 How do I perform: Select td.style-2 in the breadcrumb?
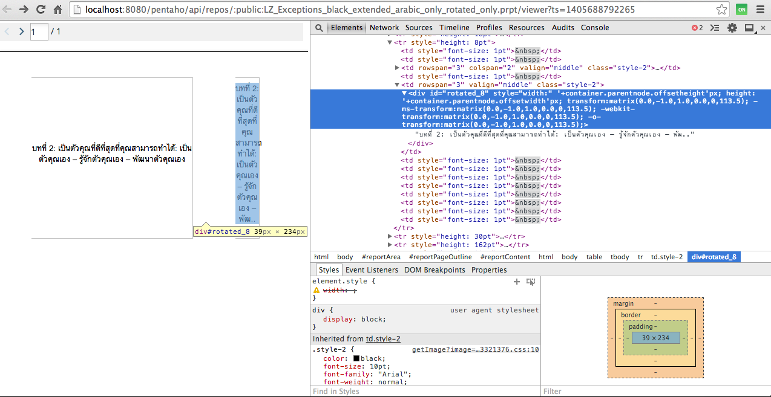667,257
